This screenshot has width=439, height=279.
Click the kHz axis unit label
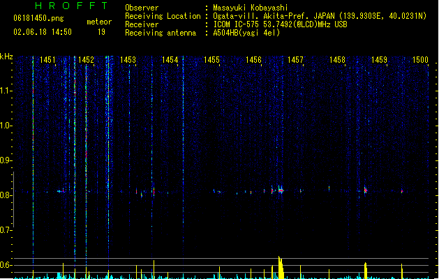[x=6, y=56]
